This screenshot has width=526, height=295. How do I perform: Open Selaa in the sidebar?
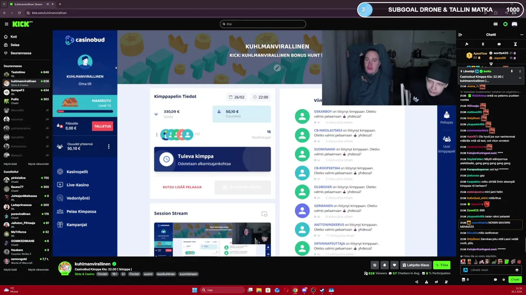pos(15,45)
